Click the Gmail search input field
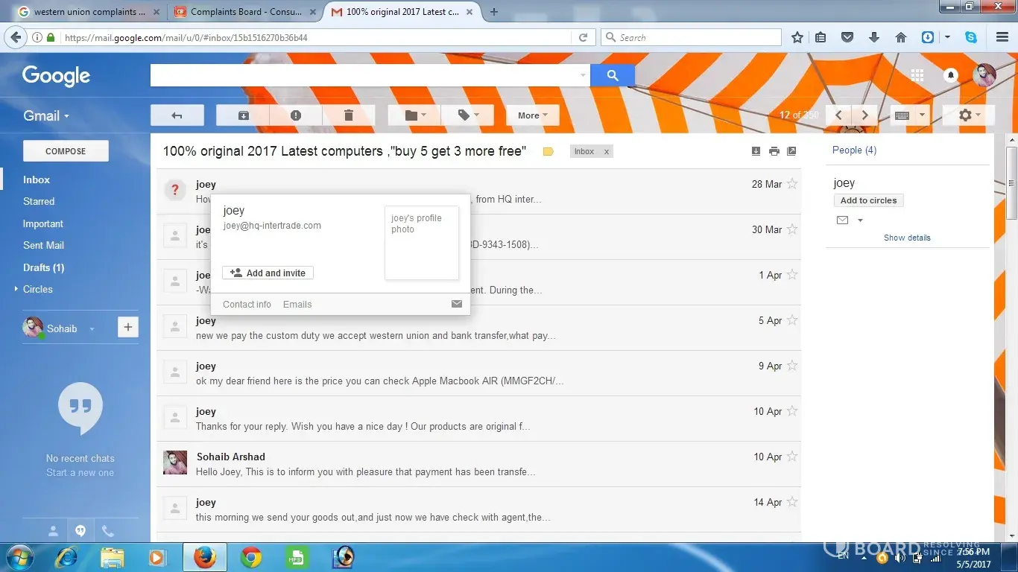Viewport: 1018px width, 572px height. tap(364, 75)
